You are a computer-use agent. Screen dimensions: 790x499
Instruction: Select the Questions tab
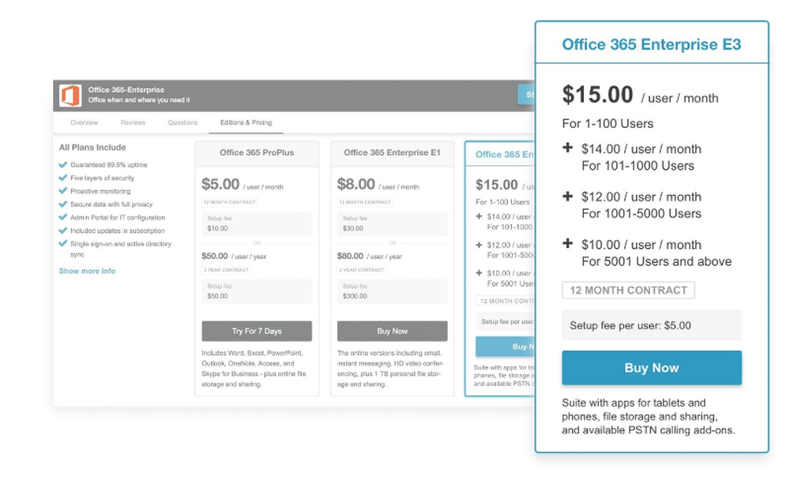coord(182,122)
